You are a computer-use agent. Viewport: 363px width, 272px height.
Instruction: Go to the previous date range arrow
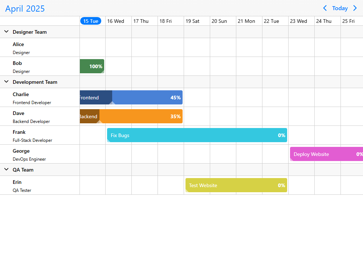click(x=325, y=8)
